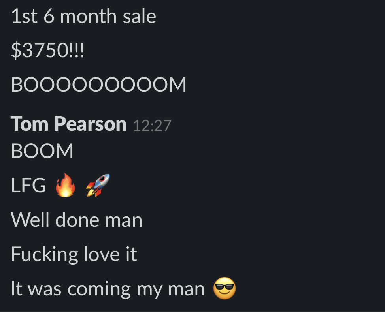
Task: Click the 'Well done man' message
Action: point(77,220)
